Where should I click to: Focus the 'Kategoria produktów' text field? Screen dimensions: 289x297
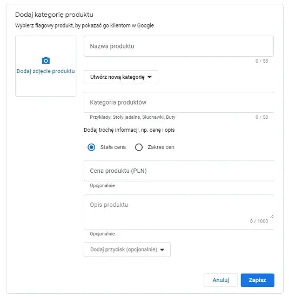coord(179,103)
